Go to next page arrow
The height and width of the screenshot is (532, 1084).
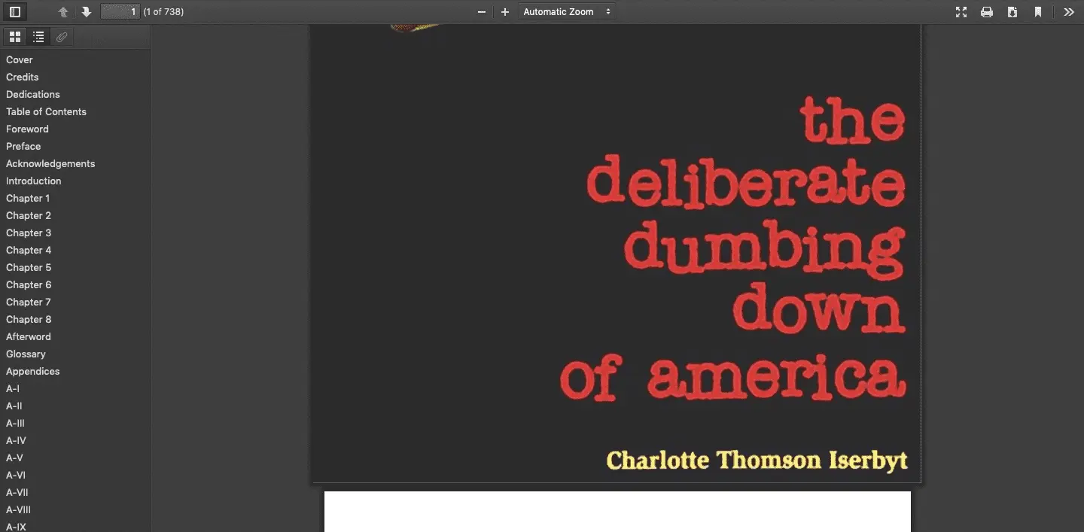(x=87, y=12)
